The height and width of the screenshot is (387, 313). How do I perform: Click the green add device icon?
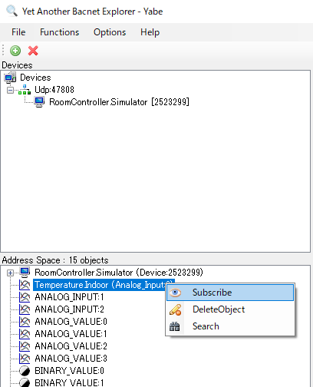tap(15, 51)
